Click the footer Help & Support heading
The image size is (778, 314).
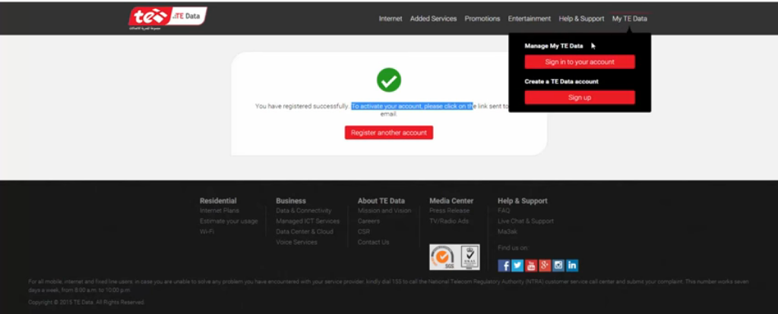pos(523,200)
